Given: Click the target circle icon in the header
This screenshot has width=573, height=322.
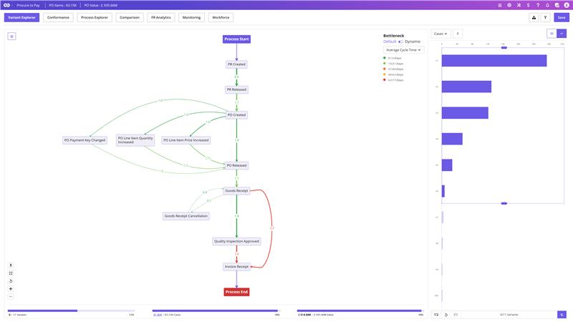Looking at the screenshot, I should (509, 5).
